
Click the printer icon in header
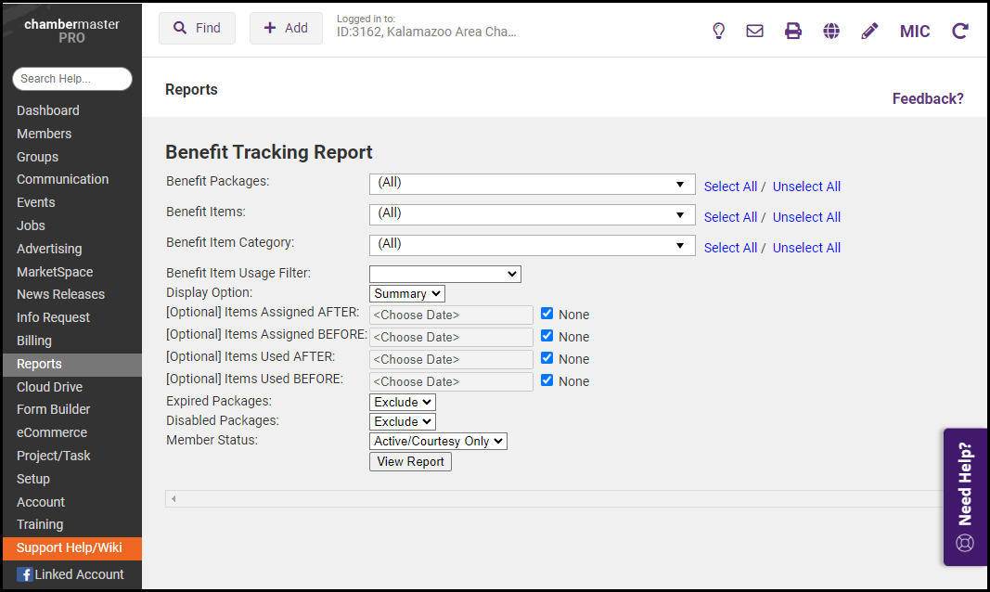[793, 31]
